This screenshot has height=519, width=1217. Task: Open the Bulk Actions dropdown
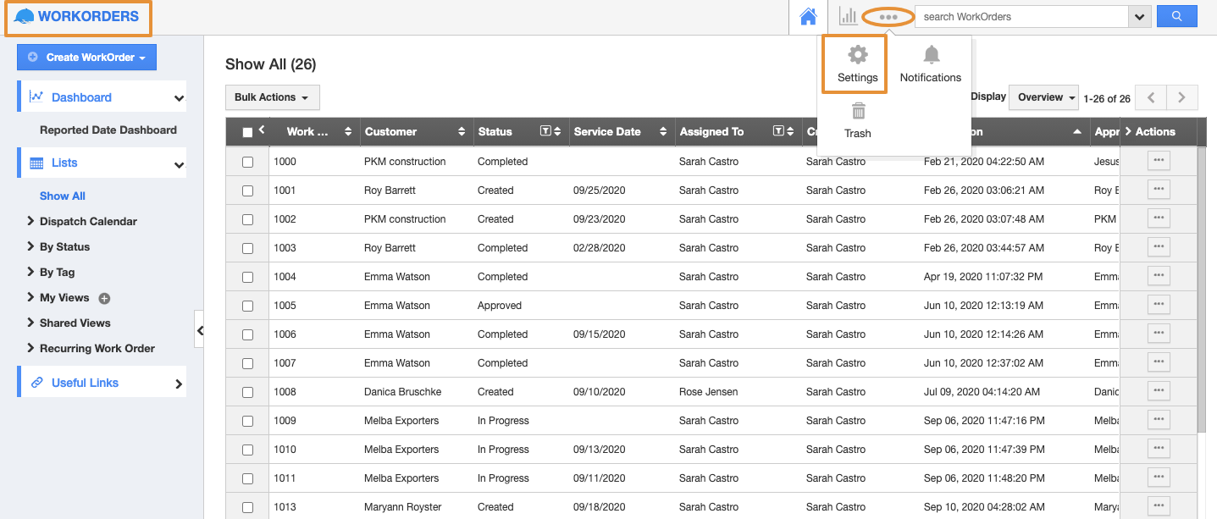272,97
